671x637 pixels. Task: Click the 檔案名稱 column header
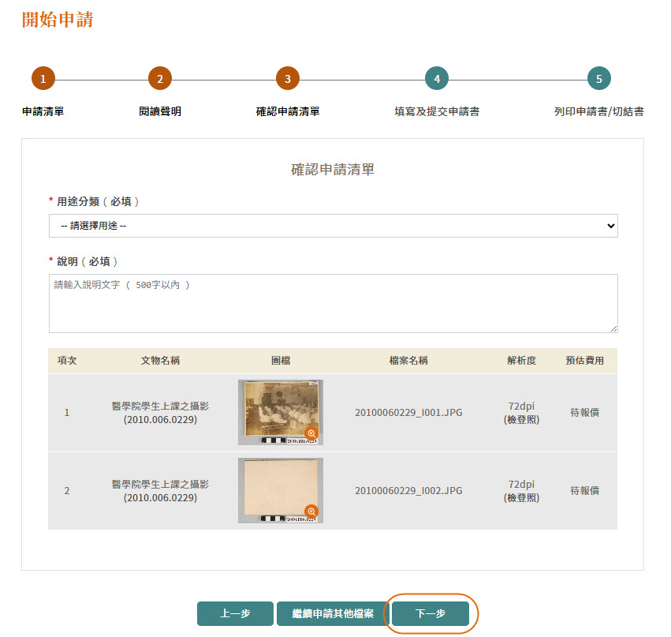coord(408,361)
